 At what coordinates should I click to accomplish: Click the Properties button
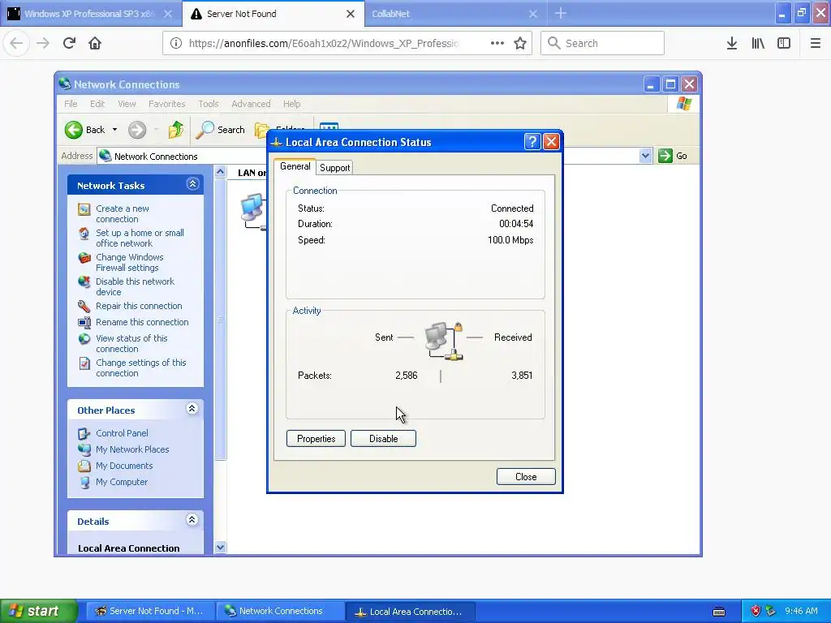(316, 439)
